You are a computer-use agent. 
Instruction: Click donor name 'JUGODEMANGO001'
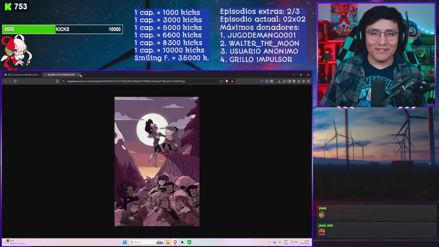(262, 35)
